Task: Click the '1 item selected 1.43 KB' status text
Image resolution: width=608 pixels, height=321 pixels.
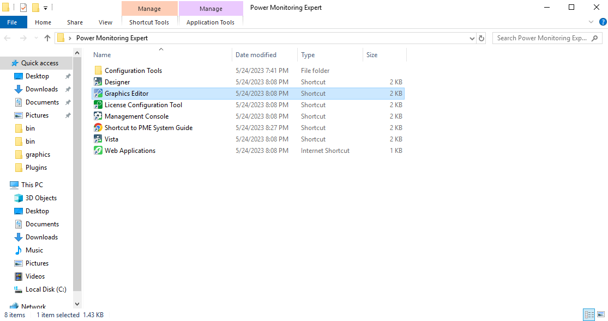Action: click(70, 315)
